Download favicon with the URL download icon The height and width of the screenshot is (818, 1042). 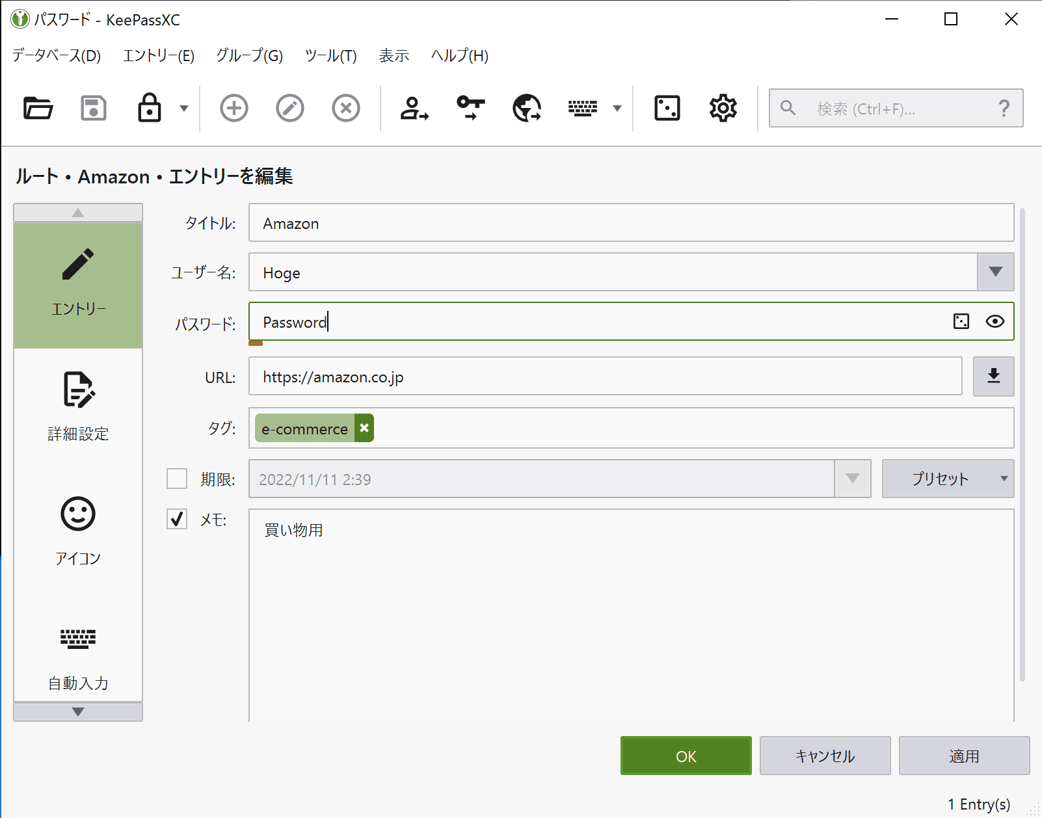point(994,376)
